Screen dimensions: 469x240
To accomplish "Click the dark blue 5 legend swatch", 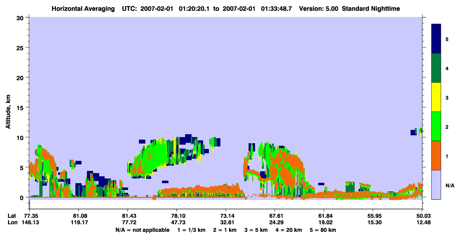I will (436, 39).
